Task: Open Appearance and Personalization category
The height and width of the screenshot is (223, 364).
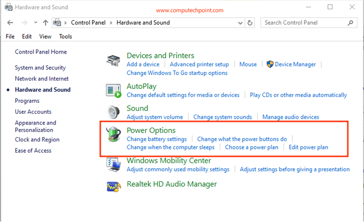Action: tap(35, 126)
